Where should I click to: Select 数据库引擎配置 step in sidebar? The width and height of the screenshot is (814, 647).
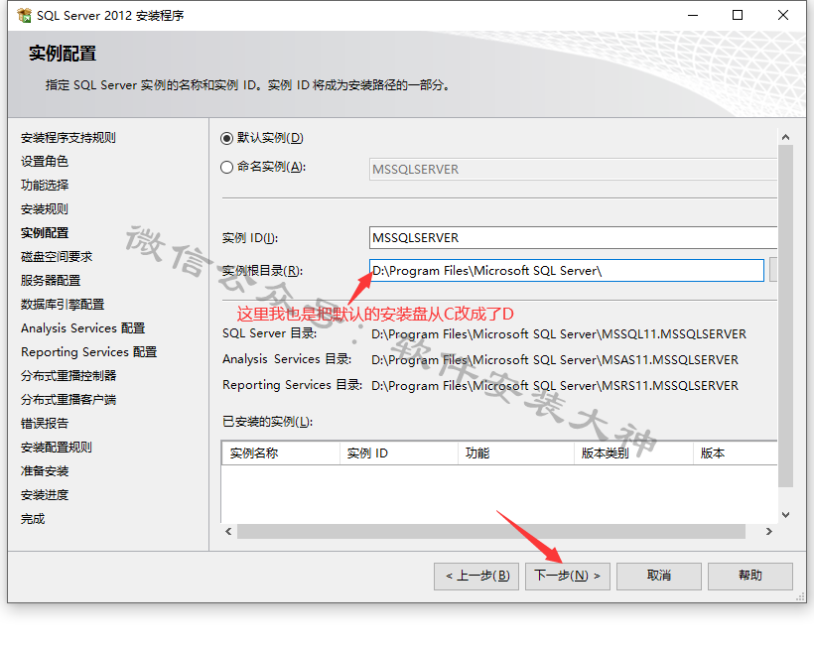point(63,305)
